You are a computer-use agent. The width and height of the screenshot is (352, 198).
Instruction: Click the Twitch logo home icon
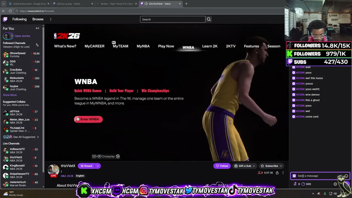5,19
